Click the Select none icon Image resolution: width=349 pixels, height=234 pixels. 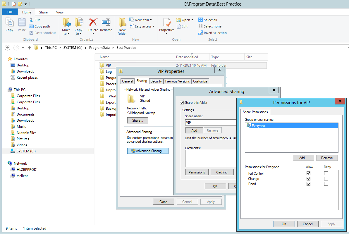coord(201,26)
